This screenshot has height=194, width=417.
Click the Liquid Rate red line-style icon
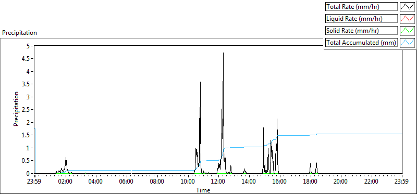pos(408,19)
